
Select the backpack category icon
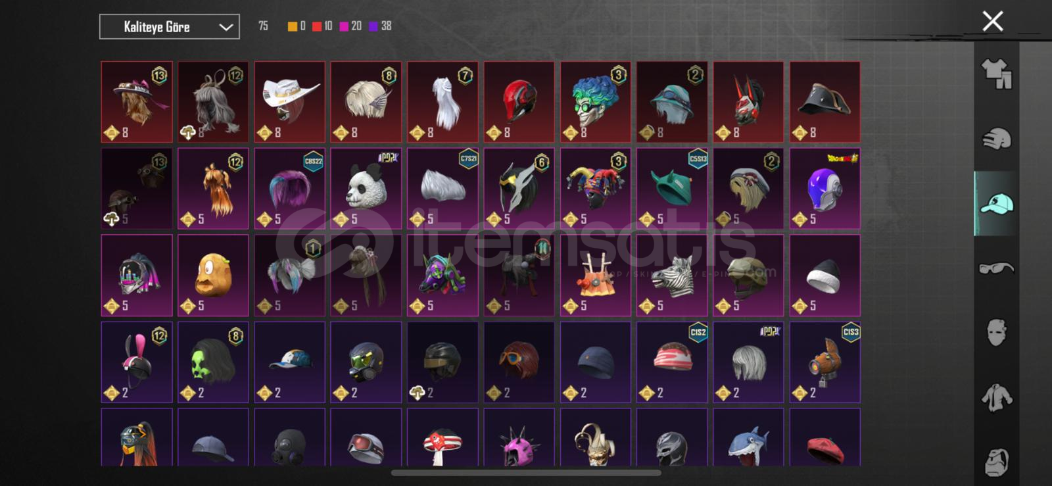pyautogui.click(x=996, y=461)
